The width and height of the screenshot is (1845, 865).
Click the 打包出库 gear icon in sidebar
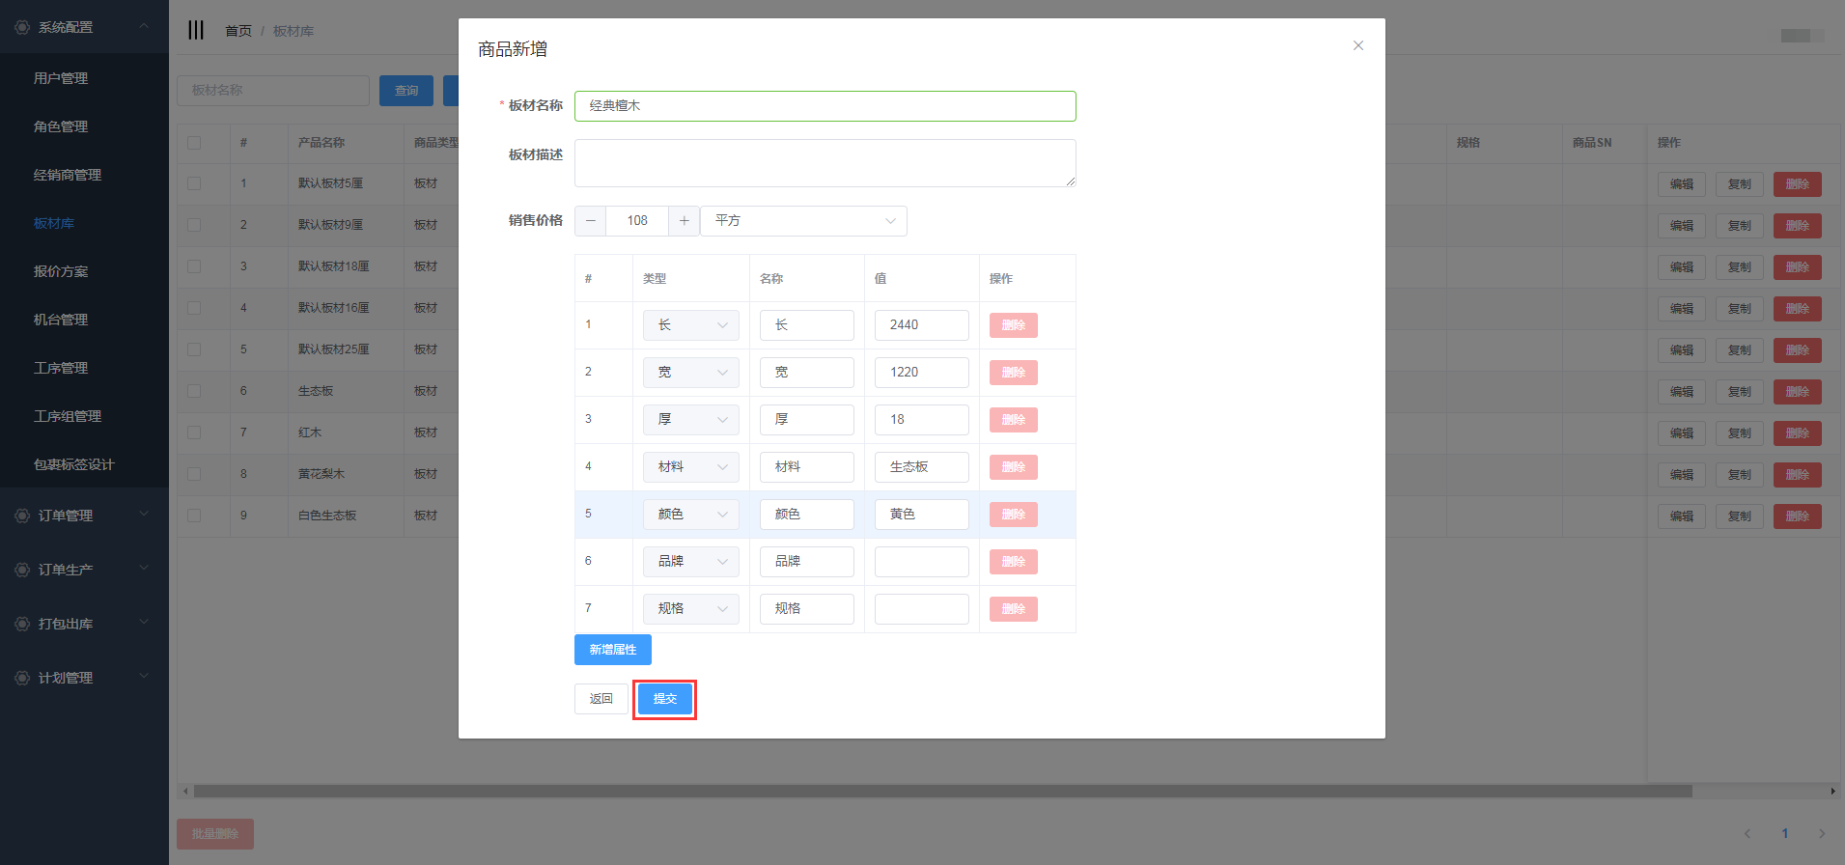click(x=22, y=624)
